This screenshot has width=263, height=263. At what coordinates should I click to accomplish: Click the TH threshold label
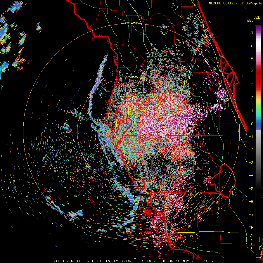[251, 228]
